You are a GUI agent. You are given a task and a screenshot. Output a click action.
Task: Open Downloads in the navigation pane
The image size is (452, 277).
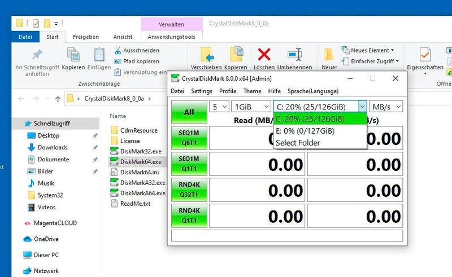[x=53, y=147]
